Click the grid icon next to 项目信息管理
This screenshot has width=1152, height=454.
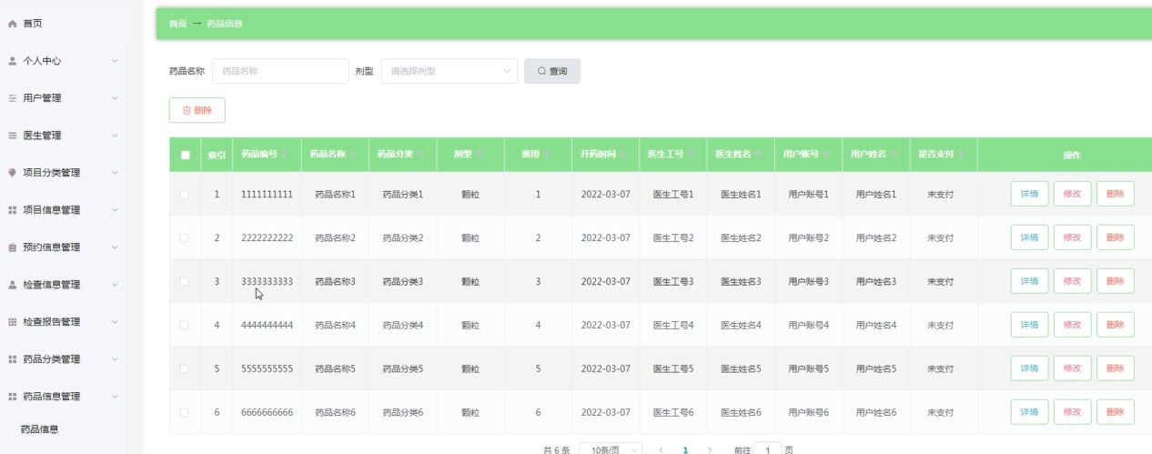[x=12, y=210]
